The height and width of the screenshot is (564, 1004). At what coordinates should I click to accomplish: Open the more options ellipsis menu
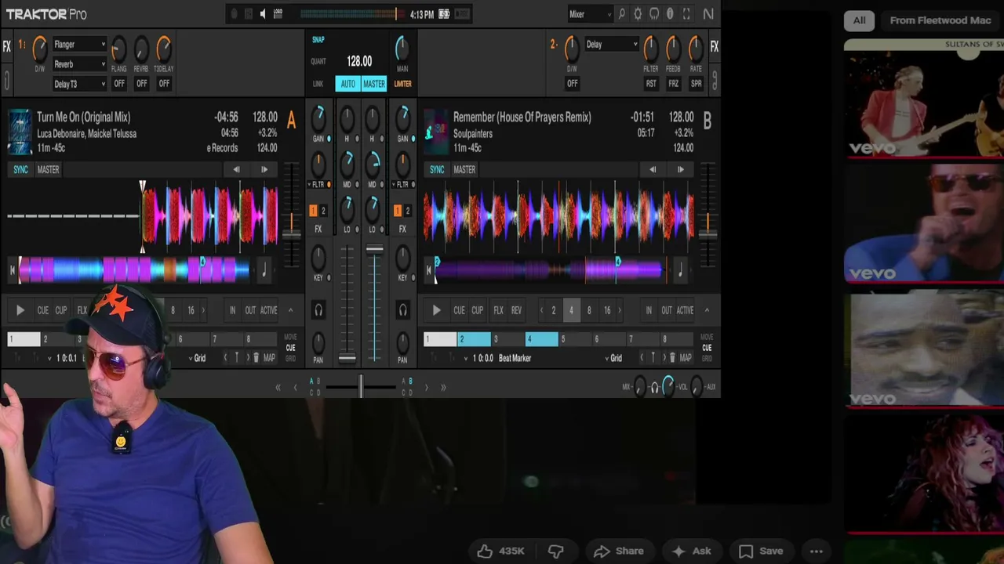tap(817, 551)
